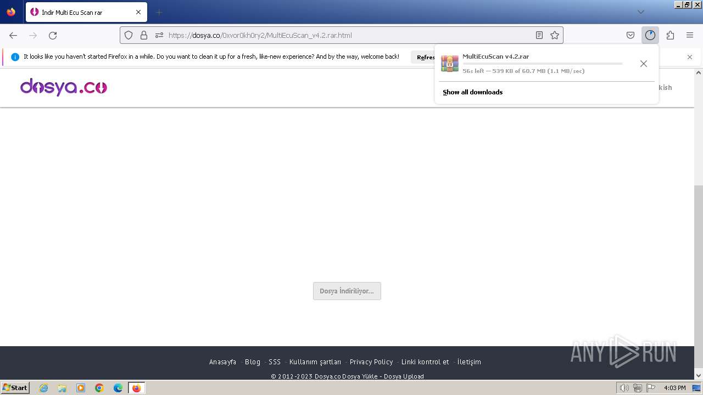
Task: Open Action Center flag tray icon
Action: tap(650, 388)
